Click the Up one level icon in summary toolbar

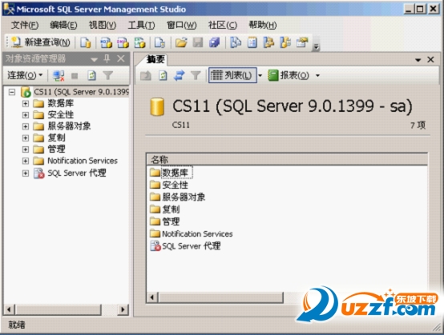146,75
